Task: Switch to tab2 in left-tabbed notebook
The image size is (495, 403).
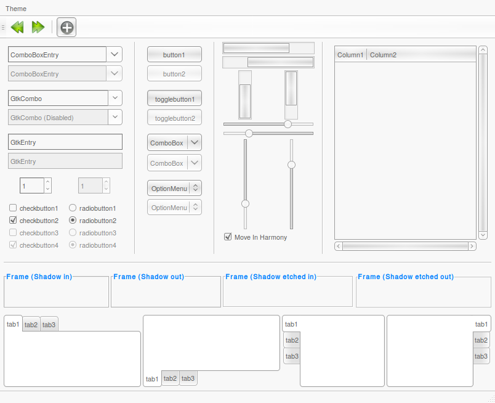Action: click(x=292, y=340)
